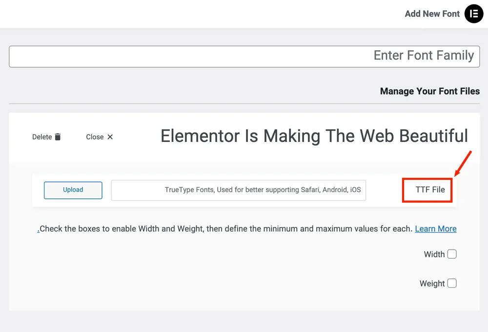The height and width of the screenshot is (332, 488).
Task: Click the trash can icon
Action: 58,137
